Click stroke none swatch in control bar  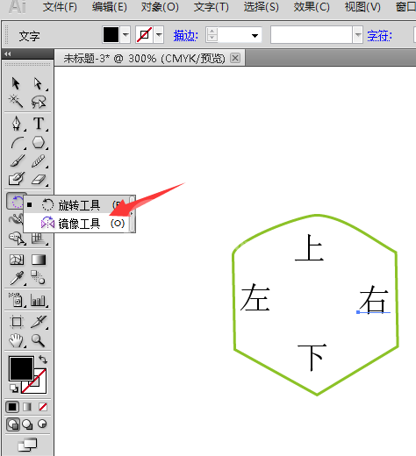point(144,35)
